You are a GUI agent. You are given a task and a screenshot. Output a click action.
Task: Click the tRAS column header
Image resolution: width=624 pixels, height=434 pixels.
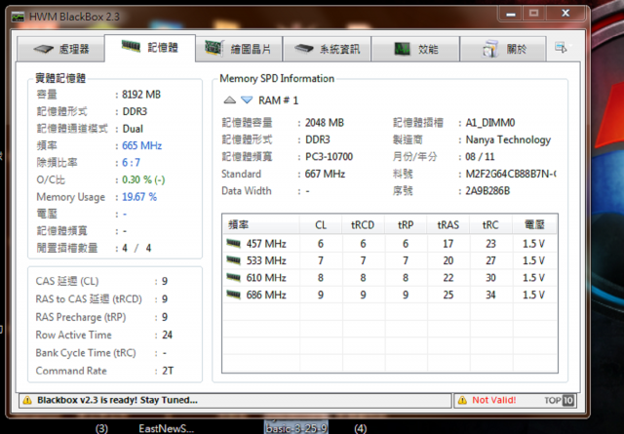(x=448, y=225)
